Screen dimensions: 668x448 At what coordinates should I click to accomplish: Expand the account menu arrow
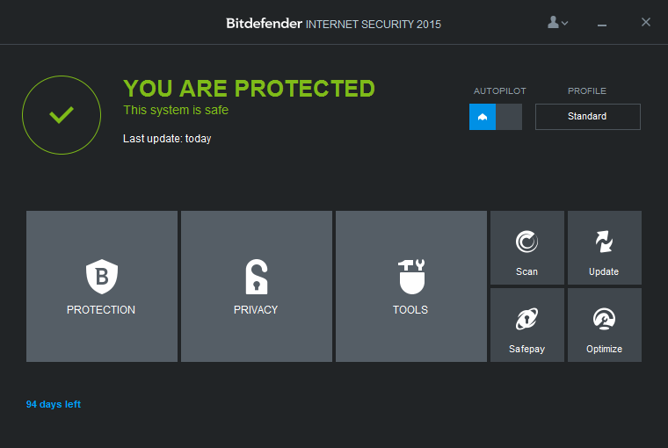pyautogui.click(x=565, y=24)
